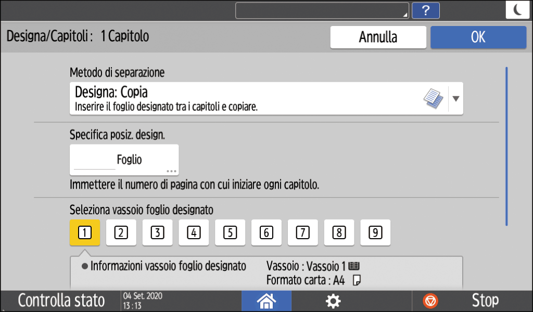This screenshot has height=312, width=533.
Task: Select designated sheet tray 5
Action: 230,232
